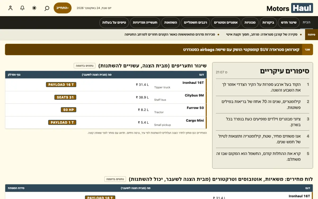This screenshot has width=318, height=199.
Task: Open the ביקורות nav item
Action: [x=268, y=23]
